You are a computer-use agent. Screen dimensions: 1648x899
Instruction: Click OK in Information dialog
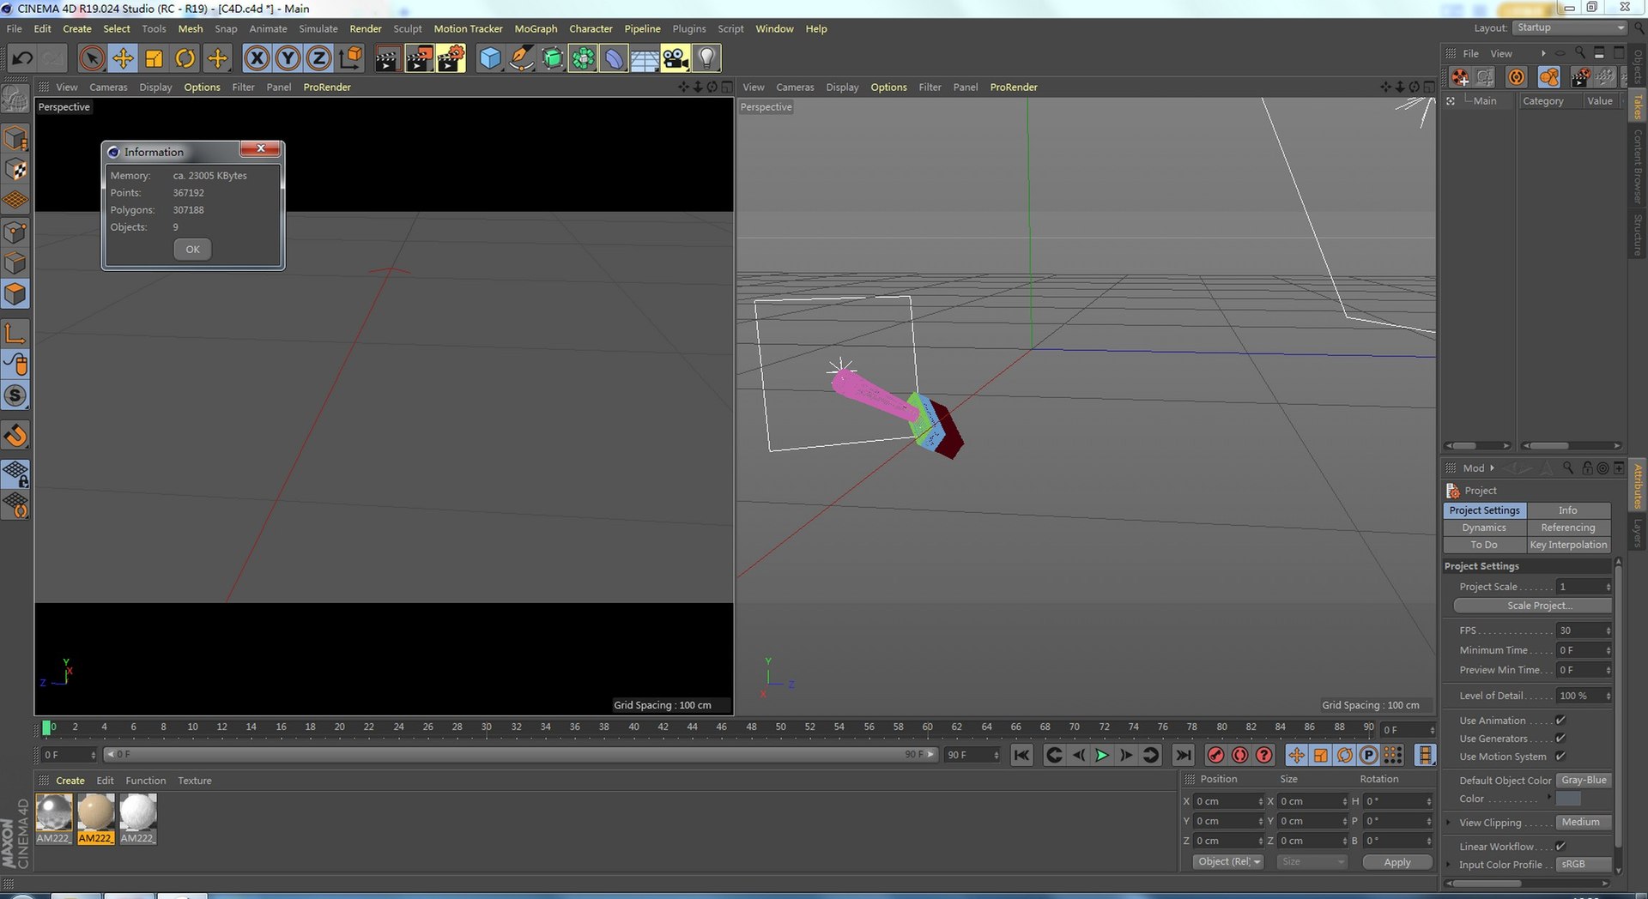click(192, 250)
